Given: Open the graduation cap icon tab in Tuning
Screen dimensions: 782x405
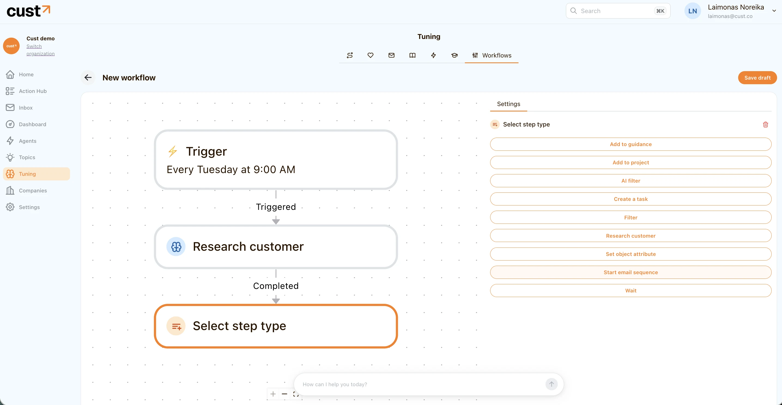Looking at the screenshot, I should click(454, 55).
